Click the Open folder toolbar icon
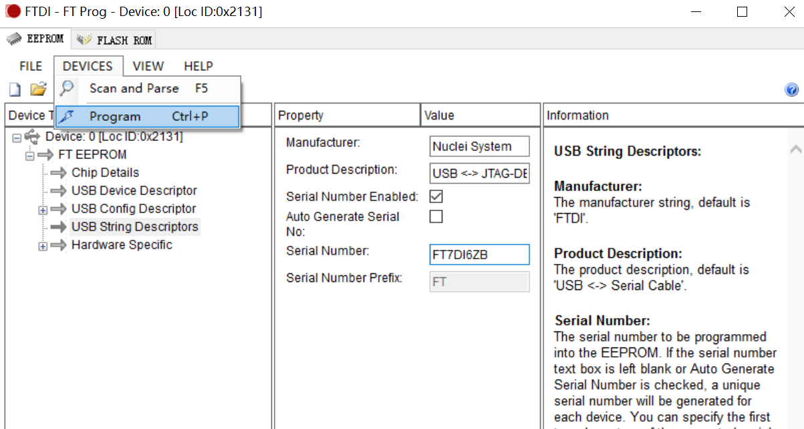804x429 pixels. pos(39,89)
